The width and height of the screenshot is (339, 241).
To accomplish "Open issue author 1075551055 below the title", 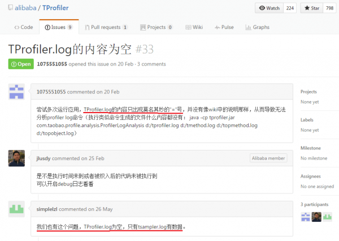I will tap(52, 64).
